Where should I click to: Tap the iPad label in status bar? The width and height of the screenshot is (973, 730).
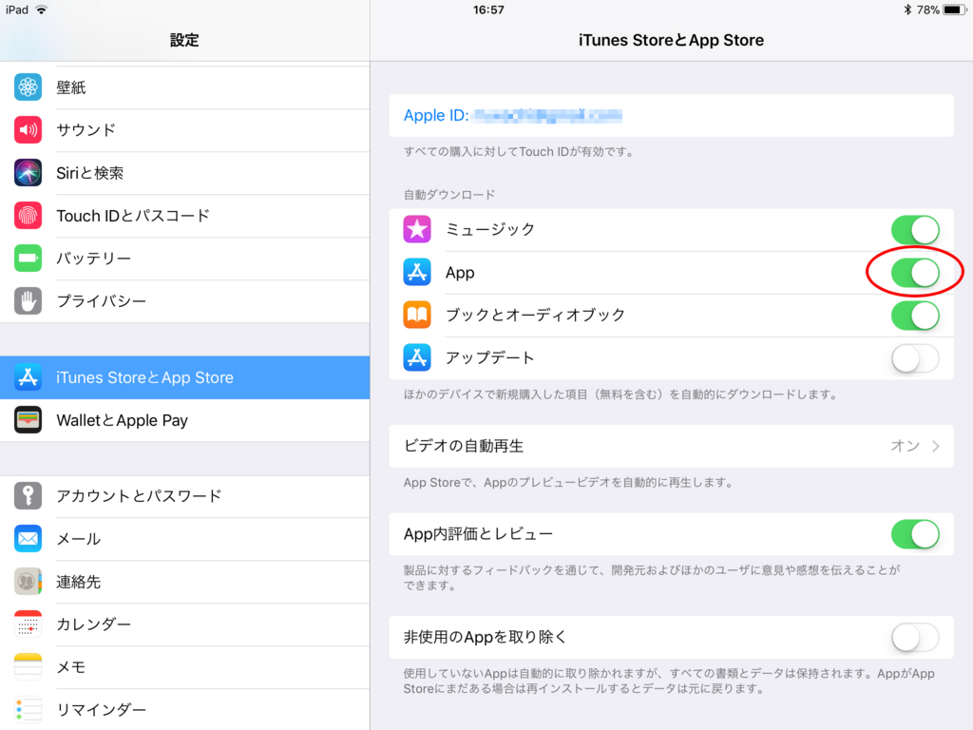pyautogui.click(x=17, y=10)
